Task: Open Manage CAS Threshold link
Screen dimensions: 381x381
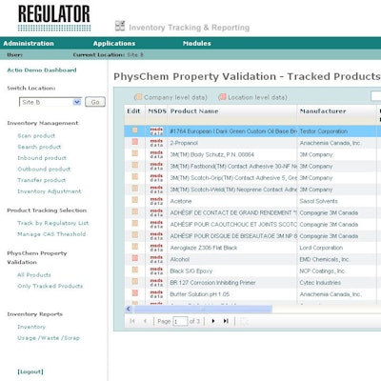Action: pos(51,234)
